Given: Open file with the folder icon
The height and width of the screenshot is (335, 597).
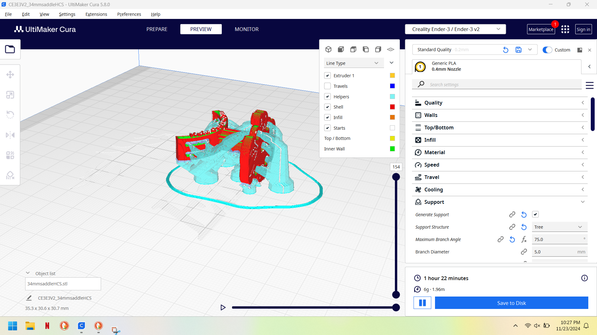Looking at the screenshot, I should click(x=10, y=49).
